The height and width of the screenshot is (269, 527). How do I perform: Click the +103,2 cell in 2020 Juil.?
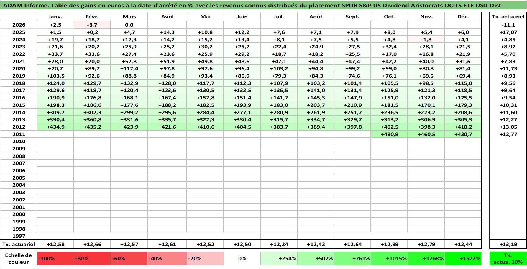[279, 68]
